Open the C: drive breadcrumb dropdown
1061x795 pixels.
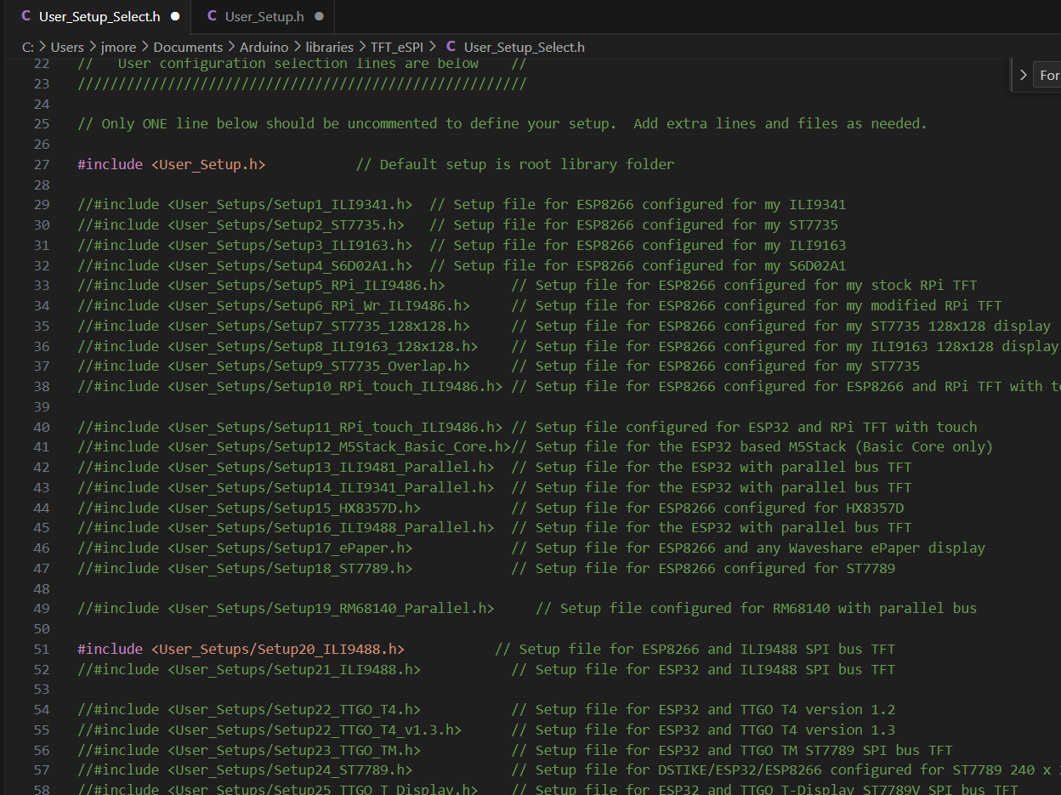[28, 47]
